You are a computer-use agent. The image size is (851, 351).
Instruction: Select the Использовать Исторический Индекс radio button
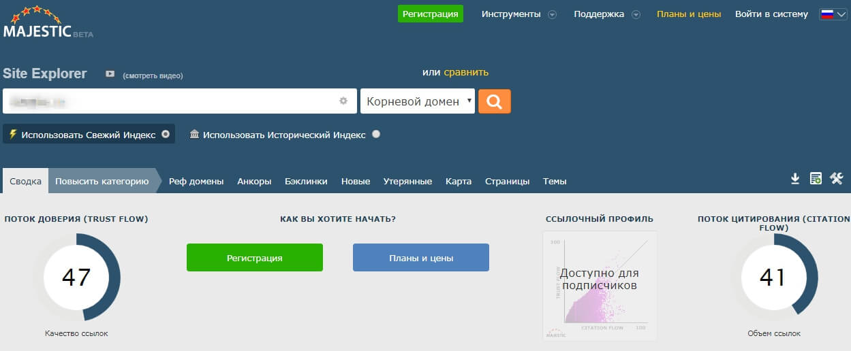pyautogui.click(x=376, y=135)
